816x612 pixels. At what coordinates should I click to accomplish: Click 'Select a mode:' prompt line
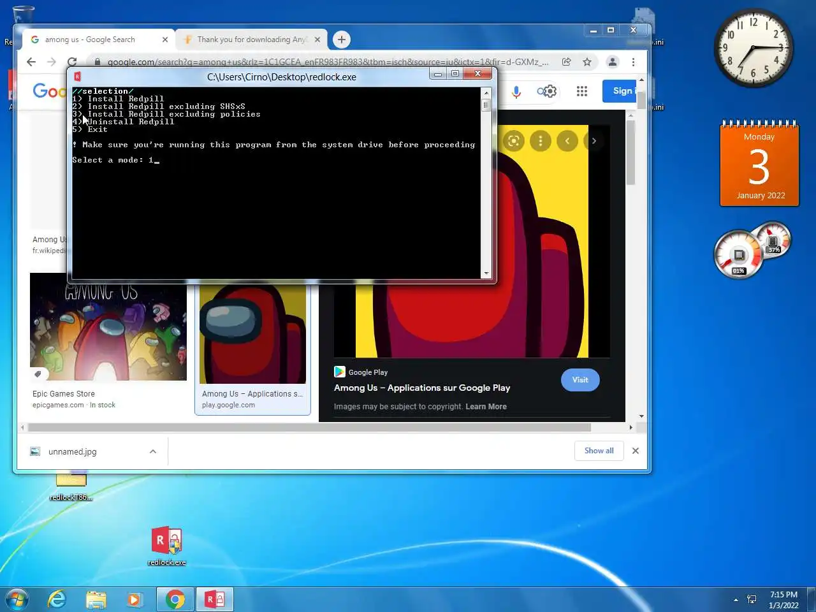(115, 160)
